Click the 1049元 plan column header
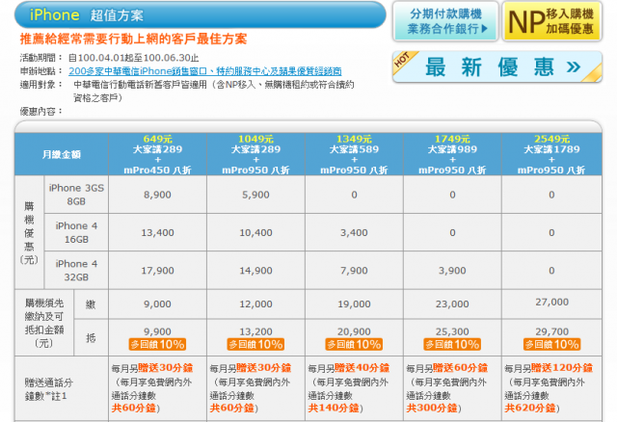This screenshot has width=617, height=422. tap(255, 154)
